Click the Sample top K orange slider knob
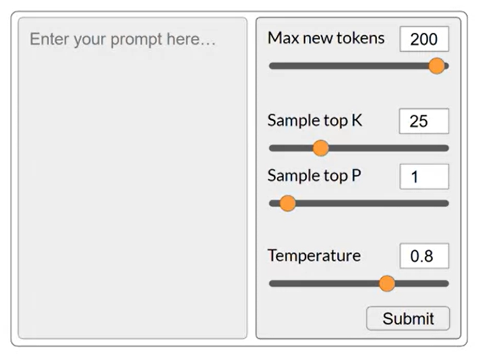The width and height of the screenshot is (477, 356). [321, 148]
